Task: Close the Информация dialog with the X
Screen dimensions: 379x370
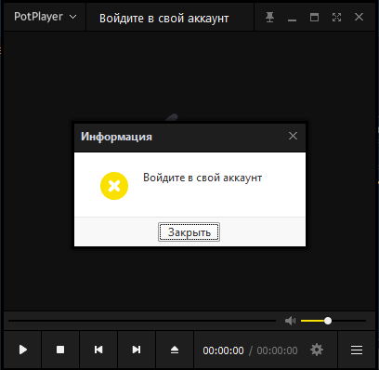Action: coord(293,136)
